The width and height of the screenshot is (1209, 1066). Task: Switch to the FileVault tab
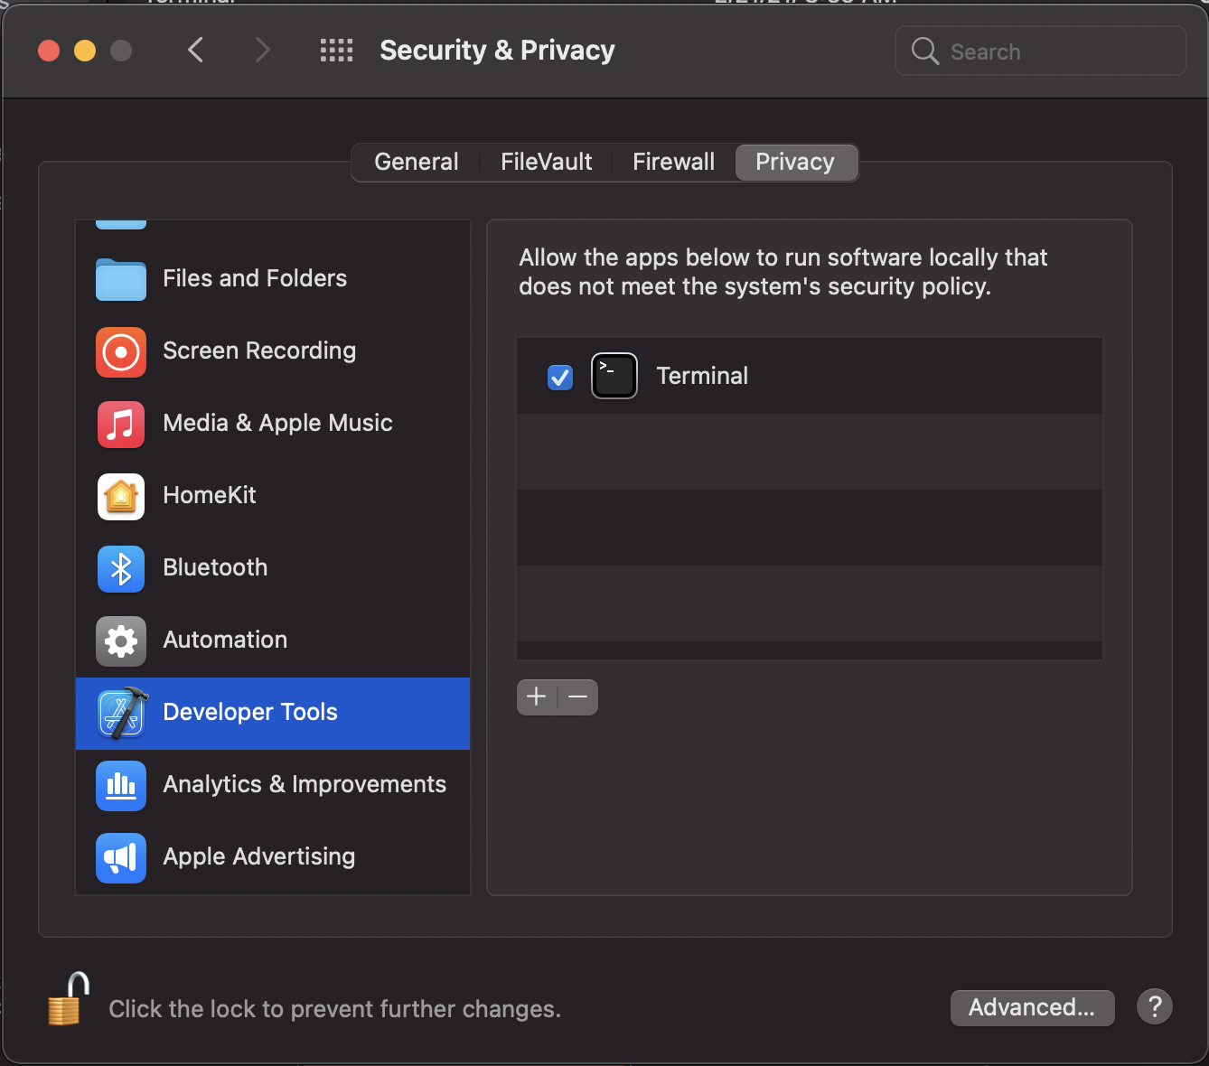click(x=546, y=163)
